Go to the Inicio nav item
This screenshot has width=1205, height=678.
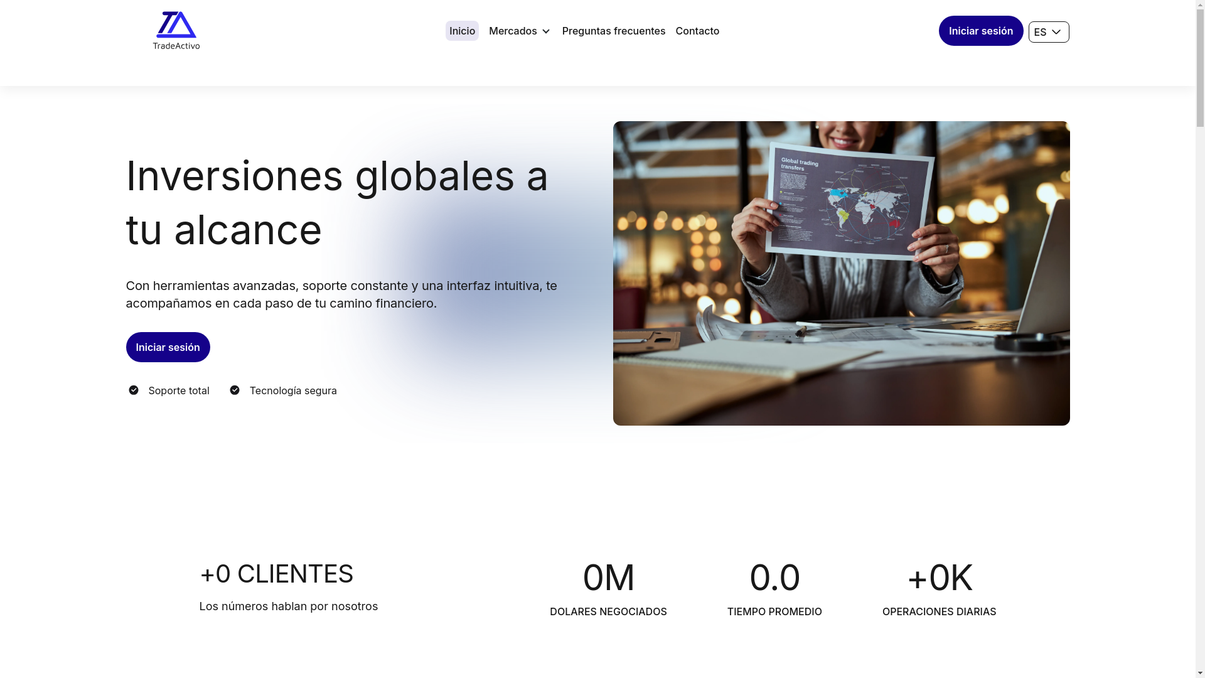coord(462,31)
